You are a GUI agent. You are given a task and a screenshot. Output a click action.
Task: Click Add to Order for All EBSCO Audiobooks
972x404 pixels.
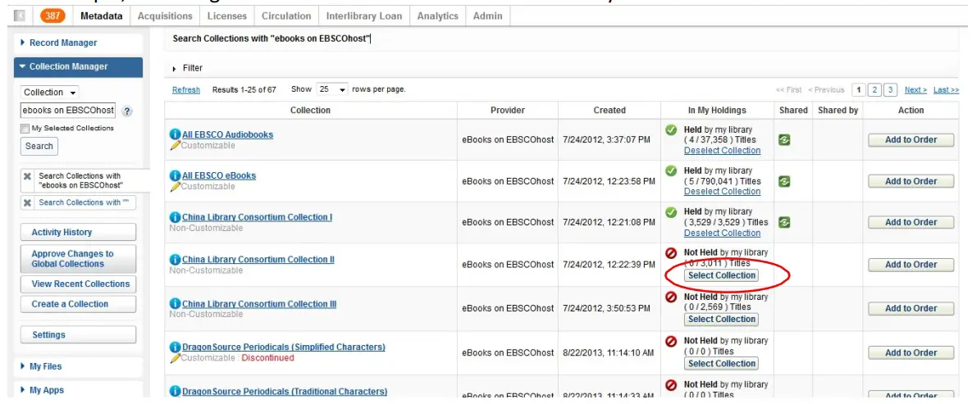pyautogui.click(x=910, y=140)
